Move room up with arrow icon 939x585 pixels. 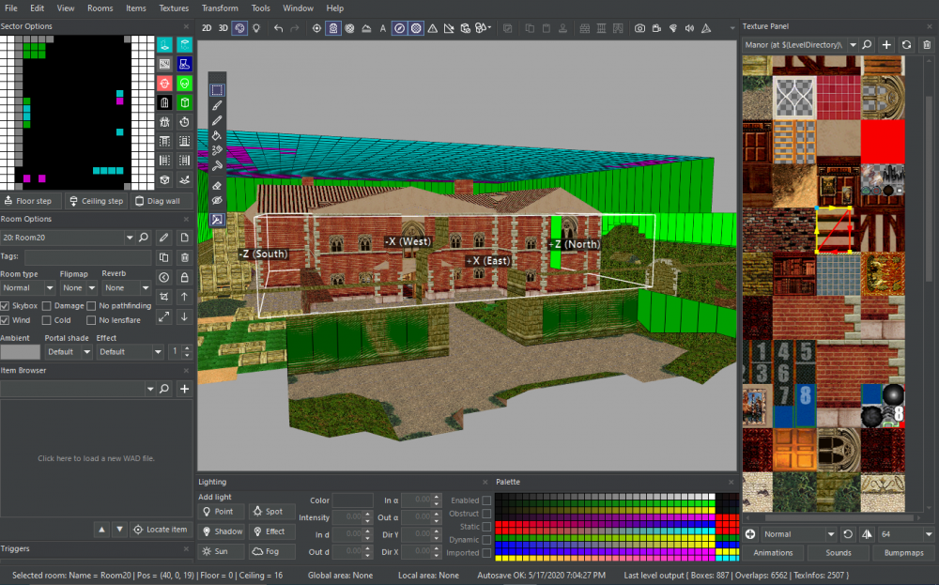(x=184, y=297)
